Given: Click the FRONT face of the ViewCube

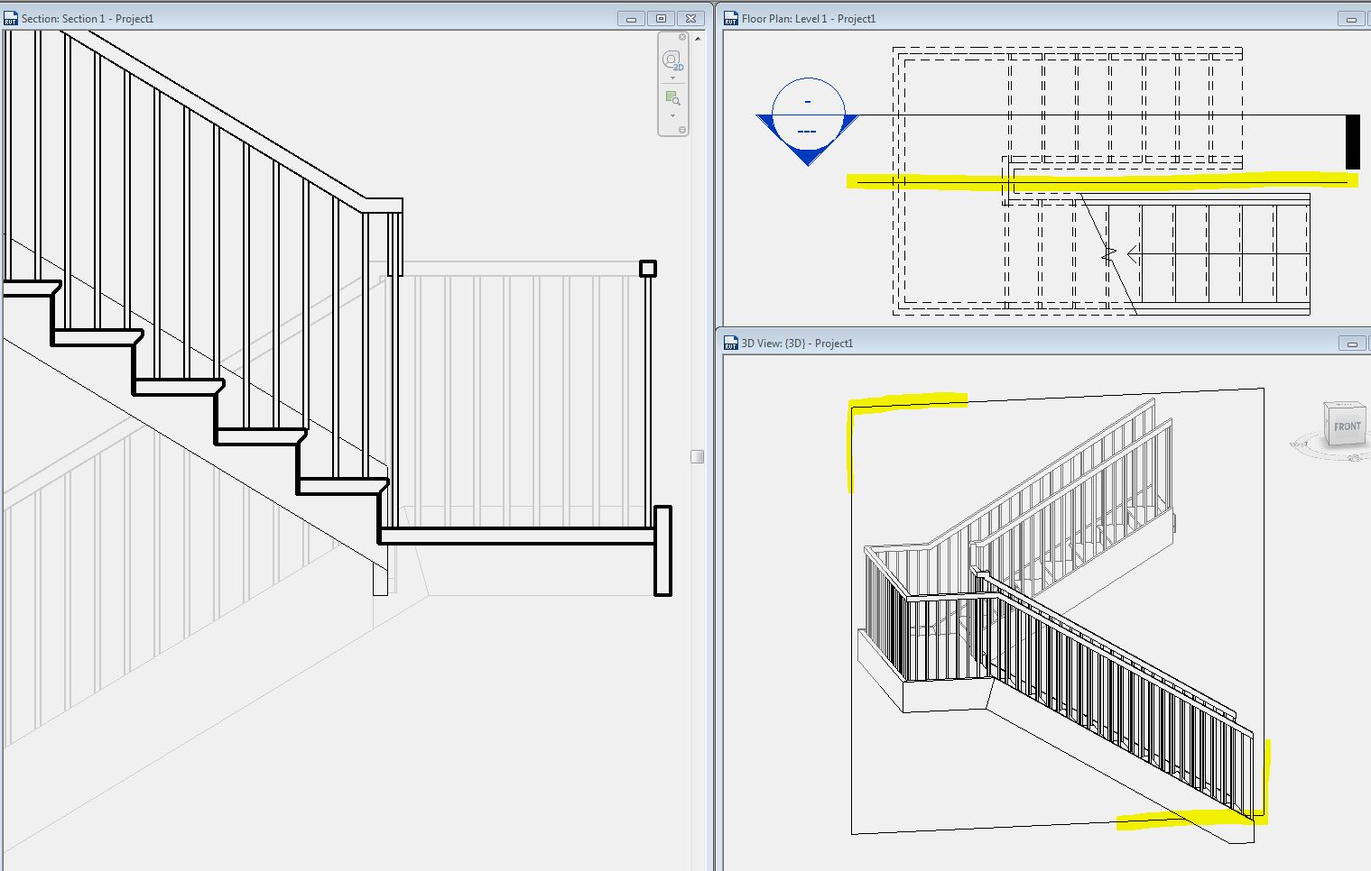Looking at the screenshot, I should [1347, 426].
